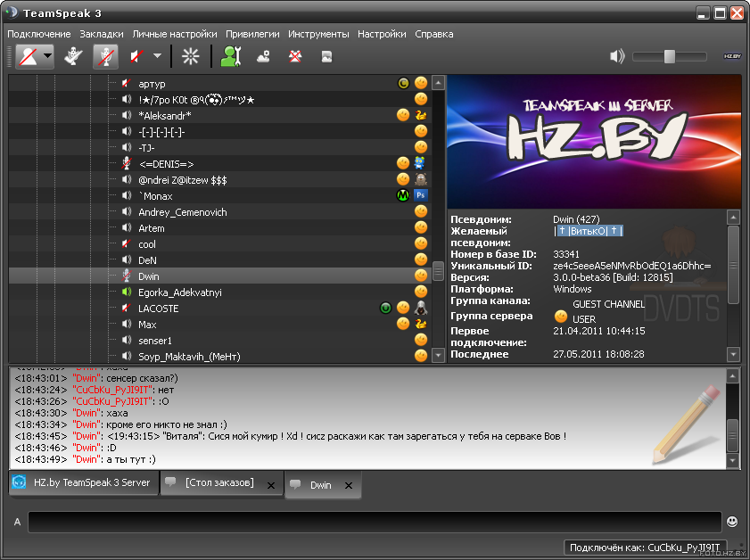Viewport: 750px width, 560px height.
Task: Switch to the HZ.by TeamSpeak 3 Server tab
Action: [x=84, y=483]
